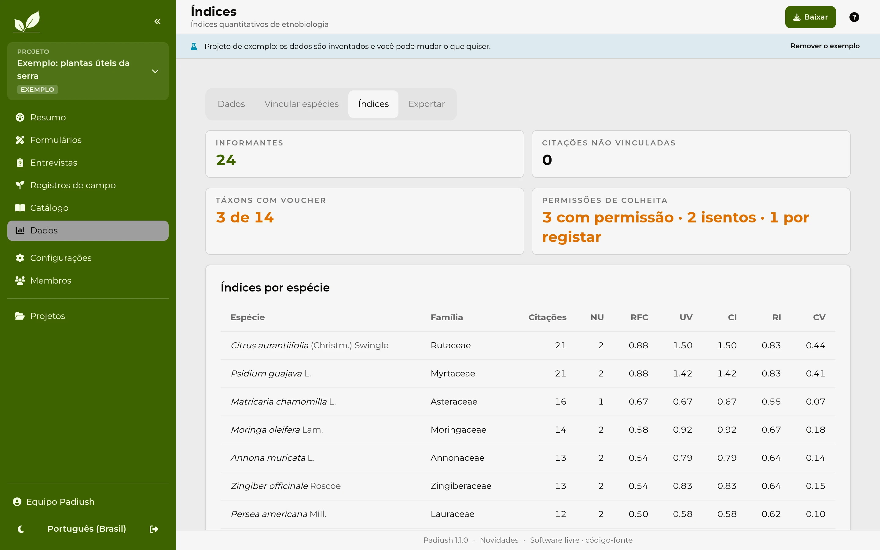Viewport: 880px width, 550px height.
Task: Click the Equipo Padiush user avatar icon
Action: (17, 502)
